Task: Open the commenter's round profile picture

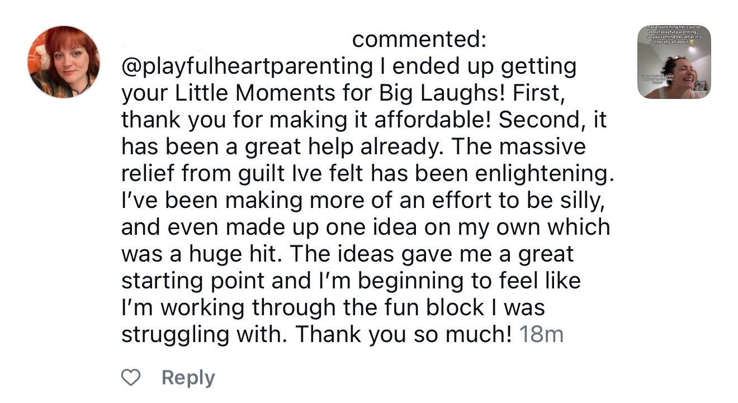Action: (64, 61)
